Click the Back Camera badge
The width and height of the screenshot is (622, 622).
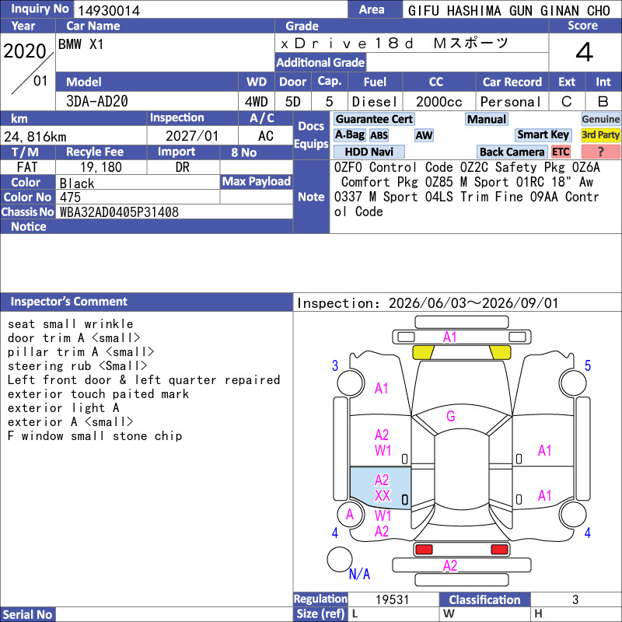(x=512, y=152)
